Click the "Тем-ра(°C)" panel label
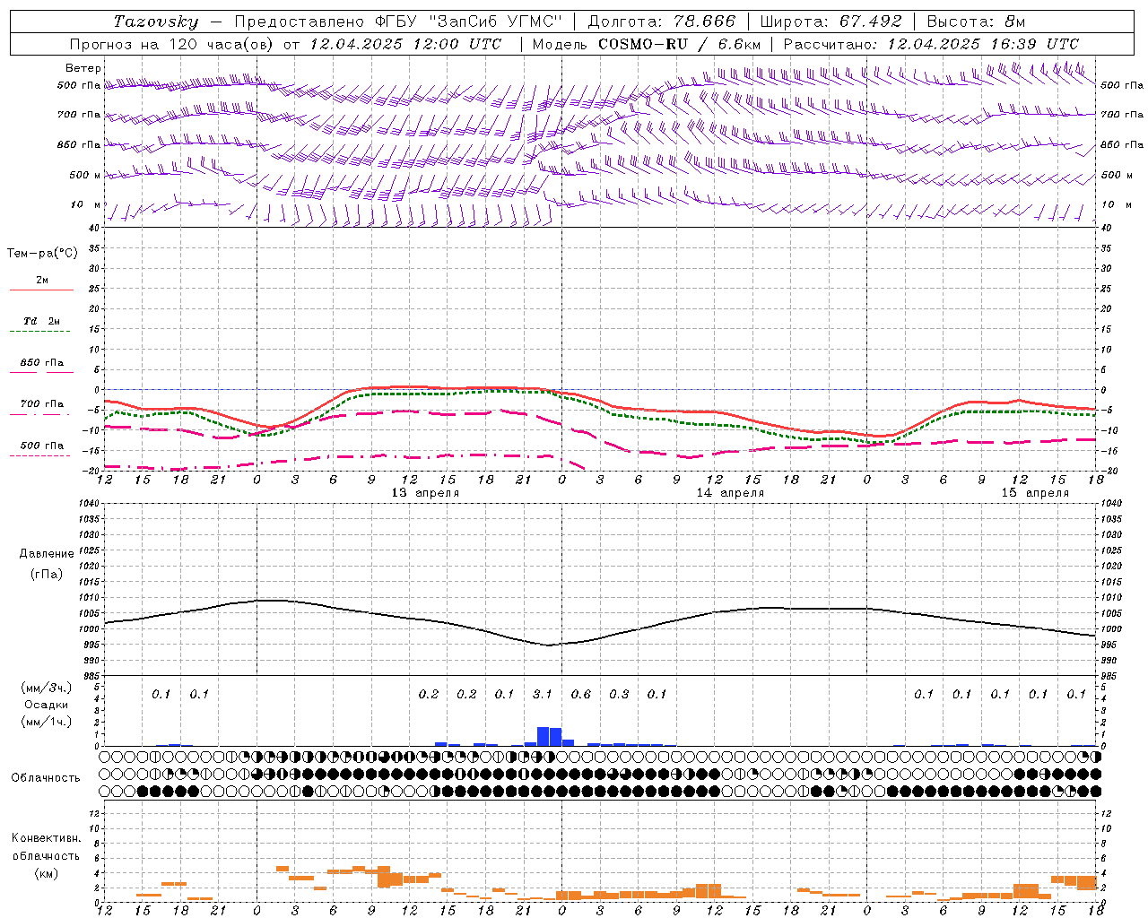The height and width of the screenshot is (918, 1148). coord(42,254)
